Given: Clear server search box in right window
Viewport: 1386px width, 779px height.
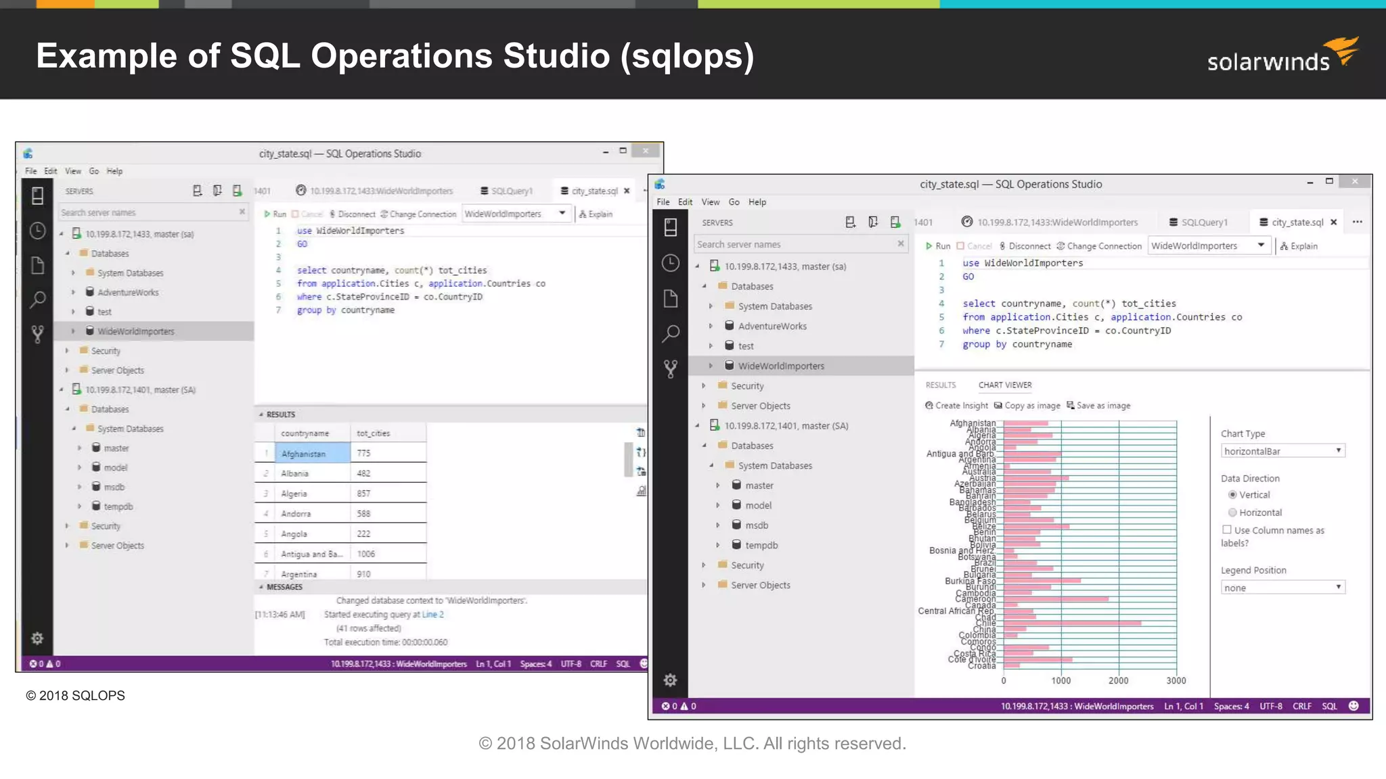Looking at the screenshot, I should pos(900,244).
